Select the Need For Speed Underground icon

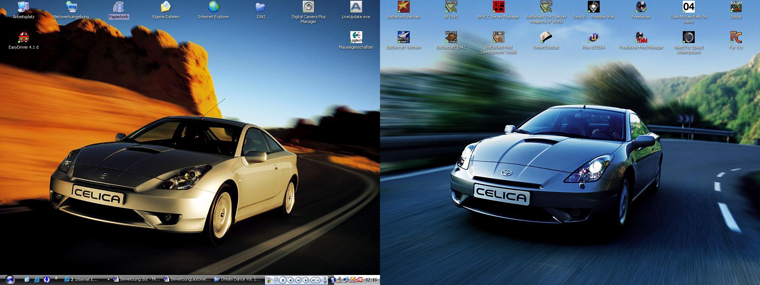click(x=688, y=37)
